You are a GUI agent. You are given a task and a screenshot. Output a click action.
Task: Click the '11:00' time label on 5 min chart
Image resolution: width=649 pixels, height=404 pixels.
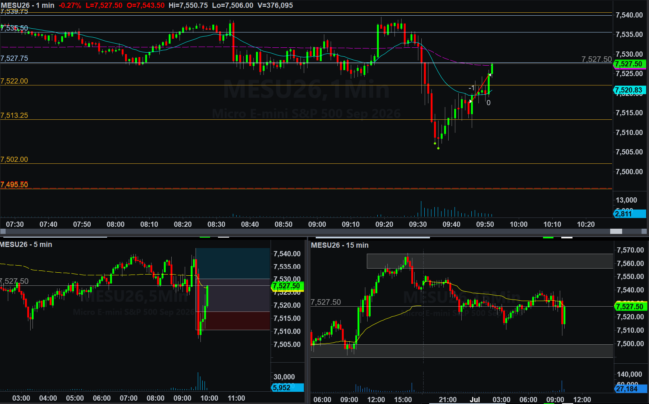click(x=236, y=398)
